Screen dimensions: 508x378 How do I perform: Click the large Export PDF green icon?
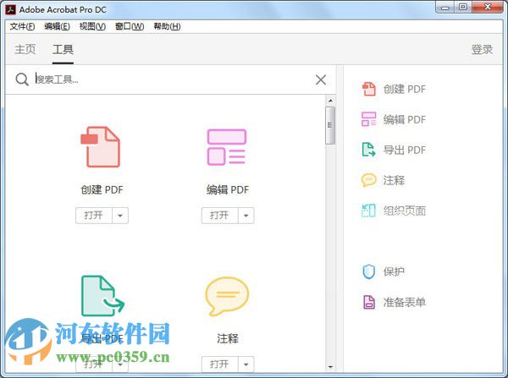pyautogui.click(x=102, y=296)
